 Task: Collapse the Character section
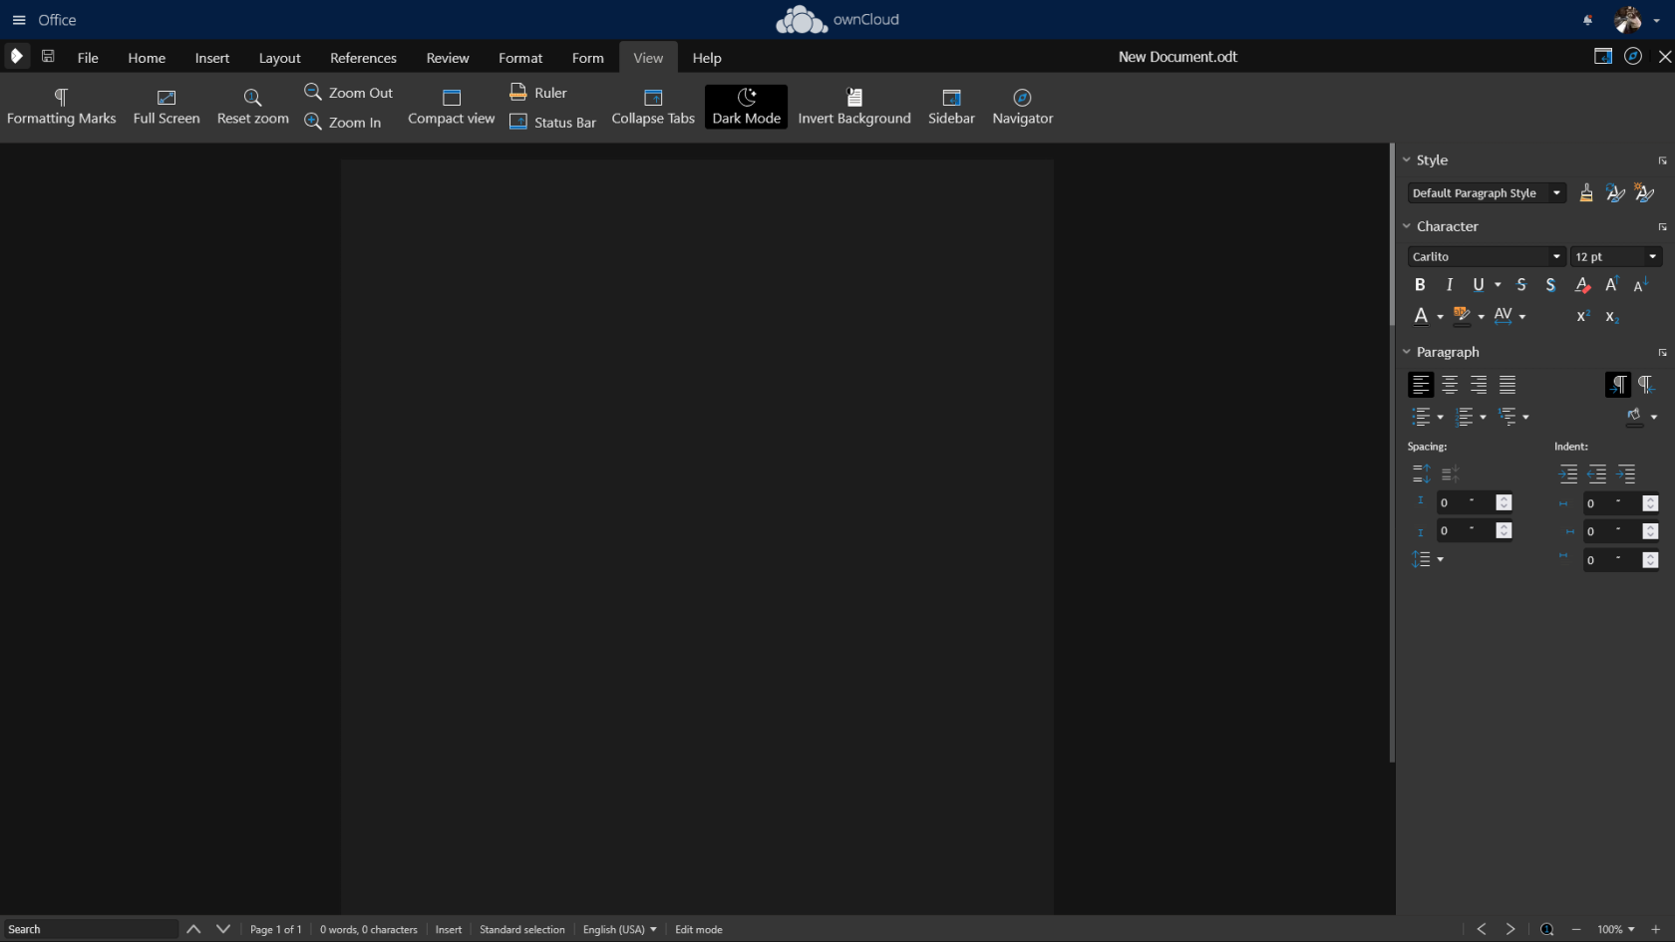coord(1407,226)
